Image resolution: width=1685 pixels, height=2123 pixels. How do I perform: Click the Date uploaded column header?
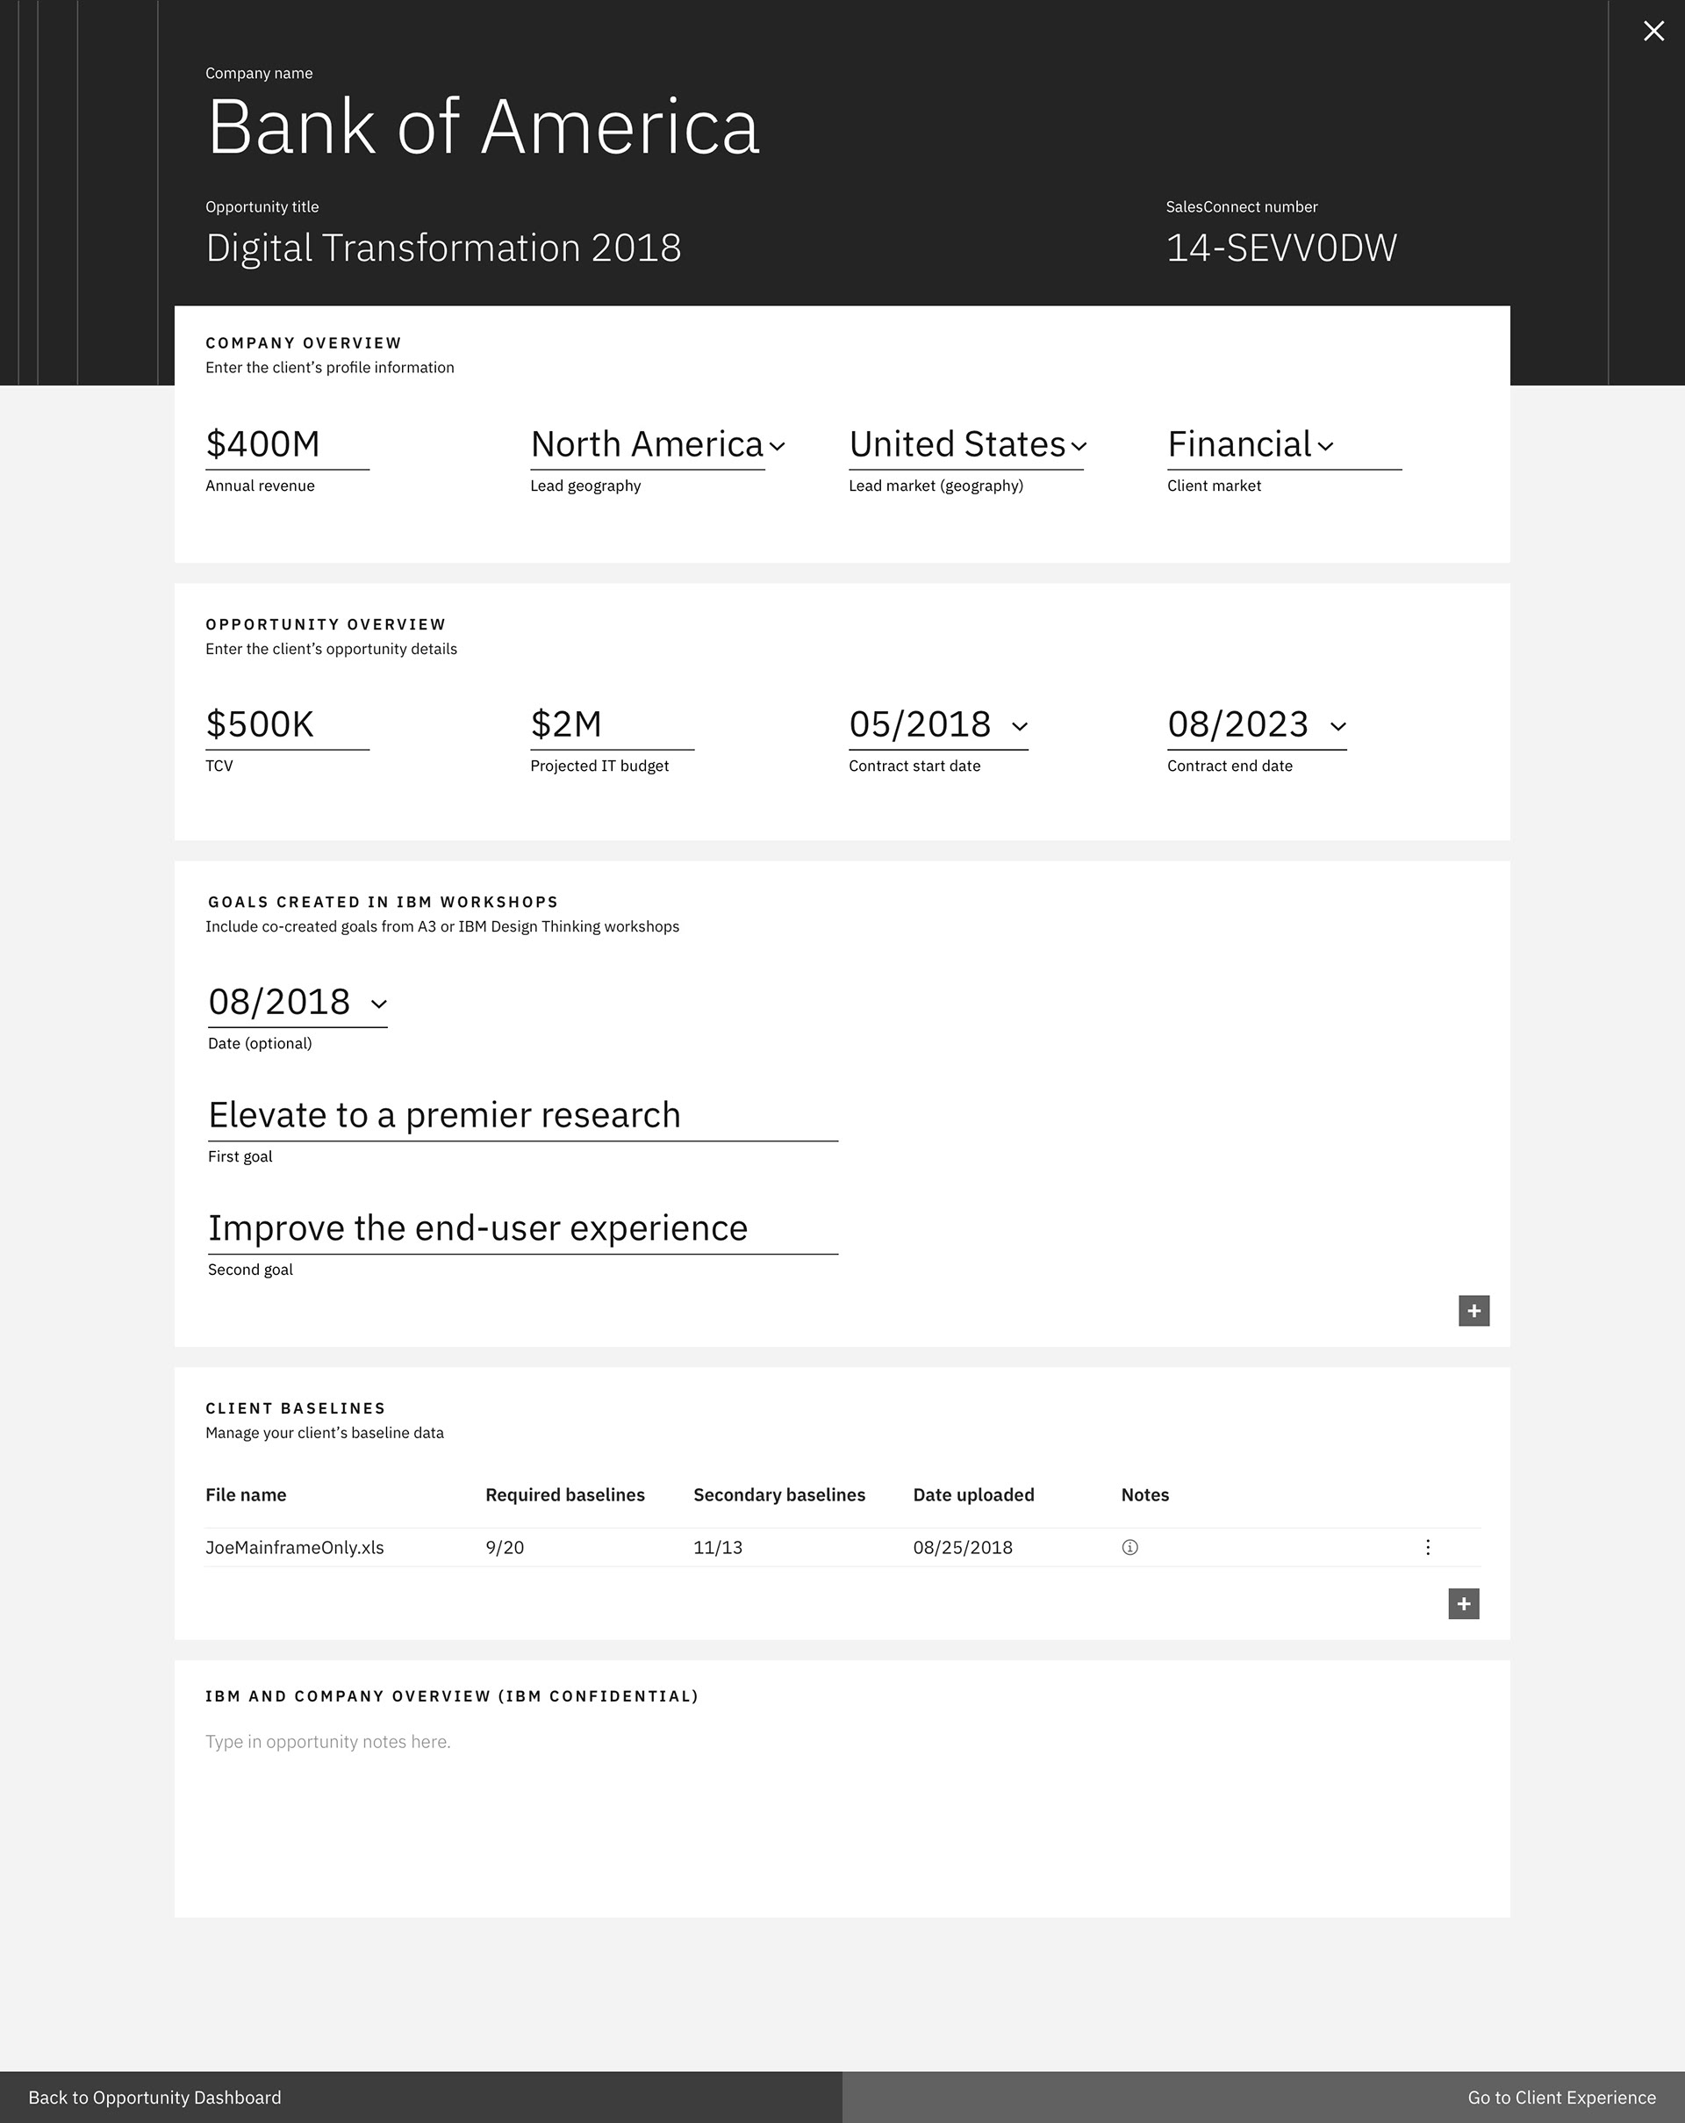[973, 1494]
